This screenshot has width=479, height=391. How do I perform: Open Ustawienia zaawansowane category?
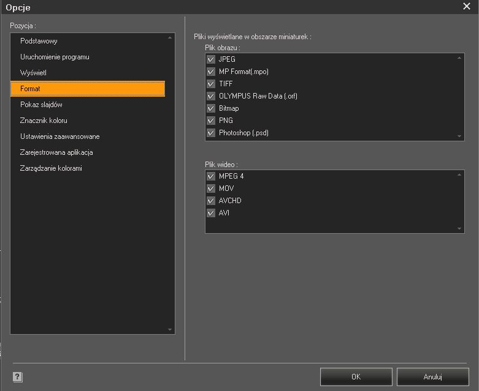59,136
